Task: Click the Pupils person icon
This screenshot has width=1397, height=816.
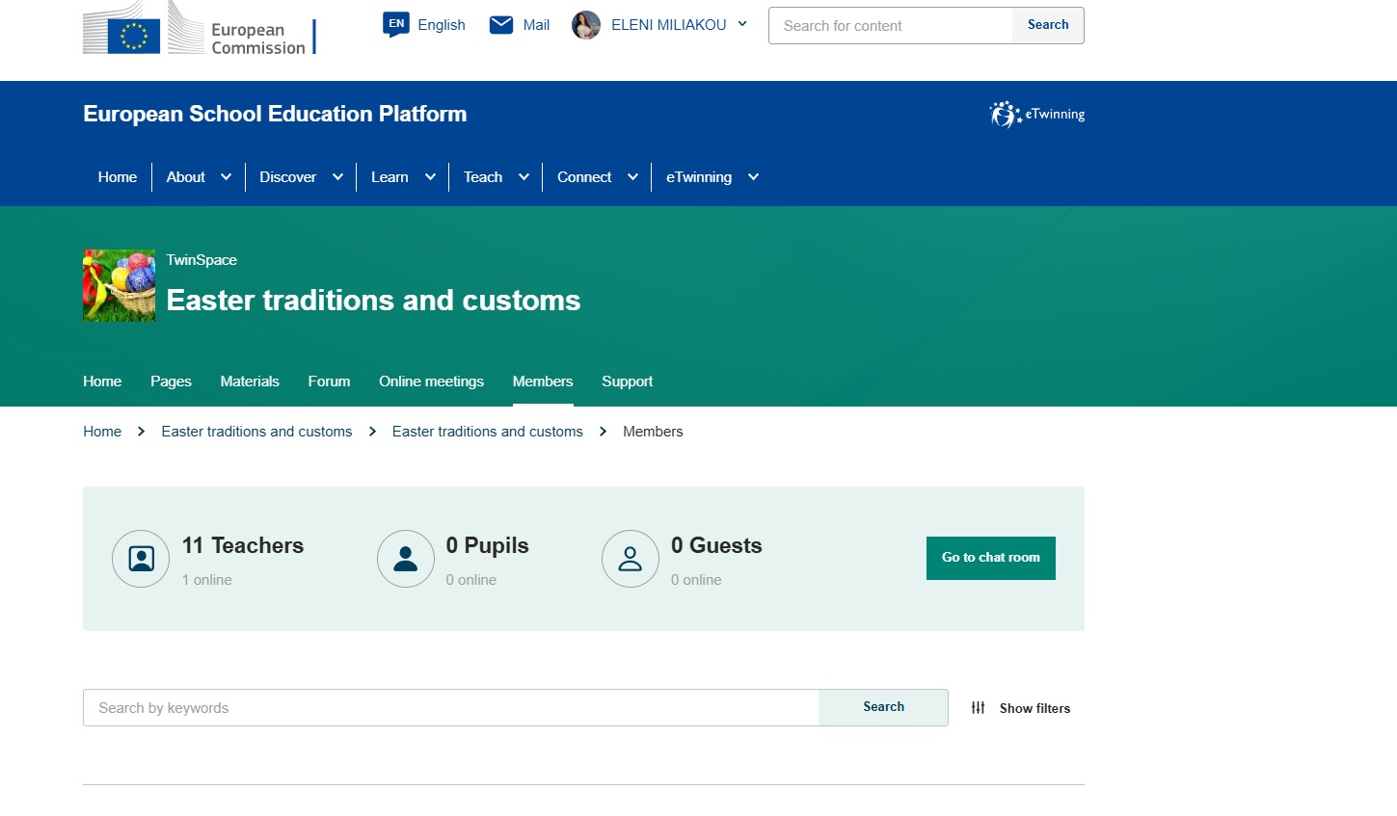Action: [x=406, y=559]
